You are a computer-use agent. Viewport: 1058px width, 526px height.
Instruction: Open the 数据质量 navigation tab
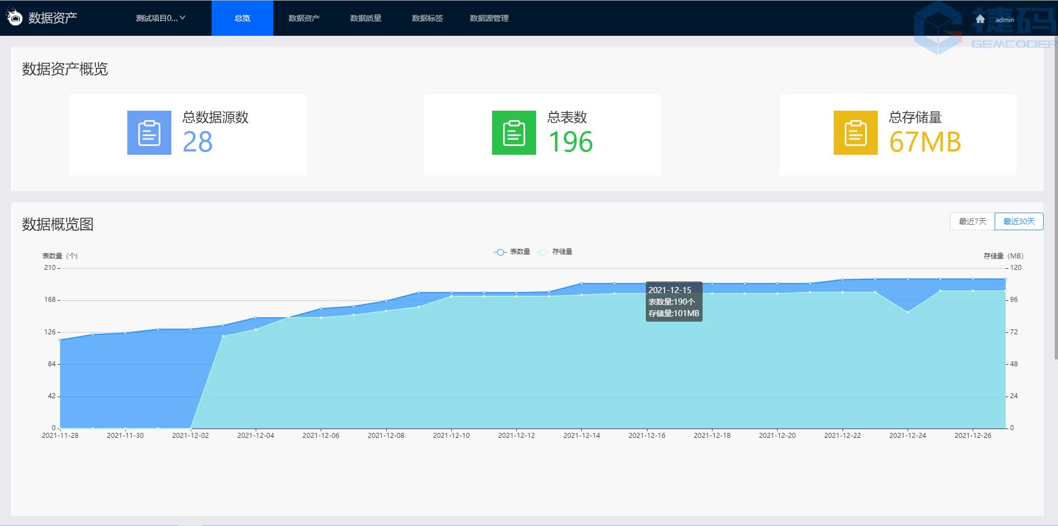366,18
